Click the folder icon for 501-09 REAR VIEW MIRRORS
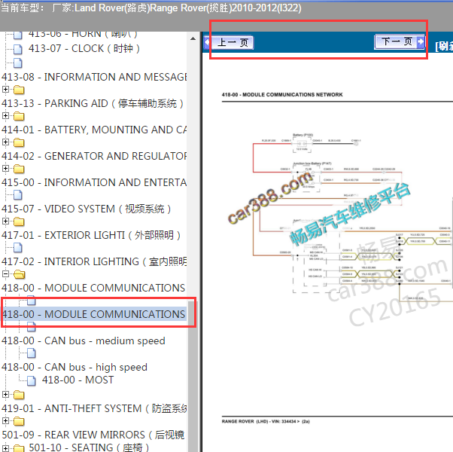The width and height of the screenshot is (453, 452). pyautogui.click(x=19, y=421)
